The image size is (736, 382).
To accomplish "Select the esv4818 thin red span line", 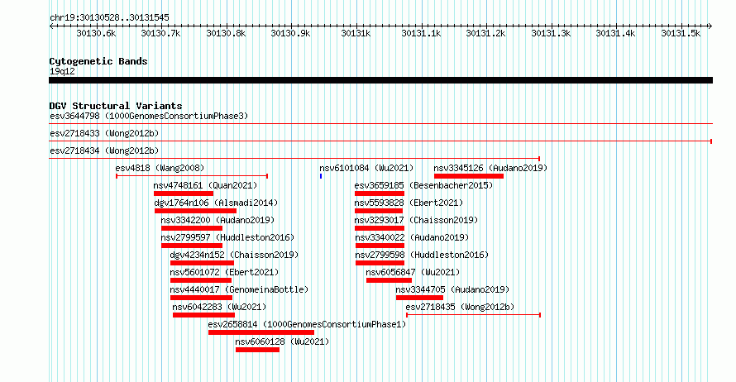I will tap(192, 176).
